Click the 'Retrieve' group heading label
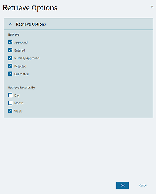Viewport: 156px width, 194px height. click(14, 35)
